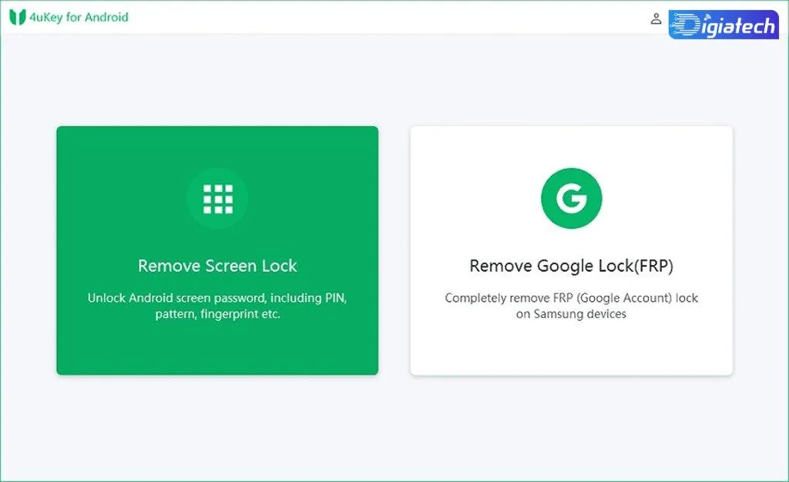The width and height of the screenshot is (789, 482).
Task: Select the keypad grid icon
Action: coord(218,199)
